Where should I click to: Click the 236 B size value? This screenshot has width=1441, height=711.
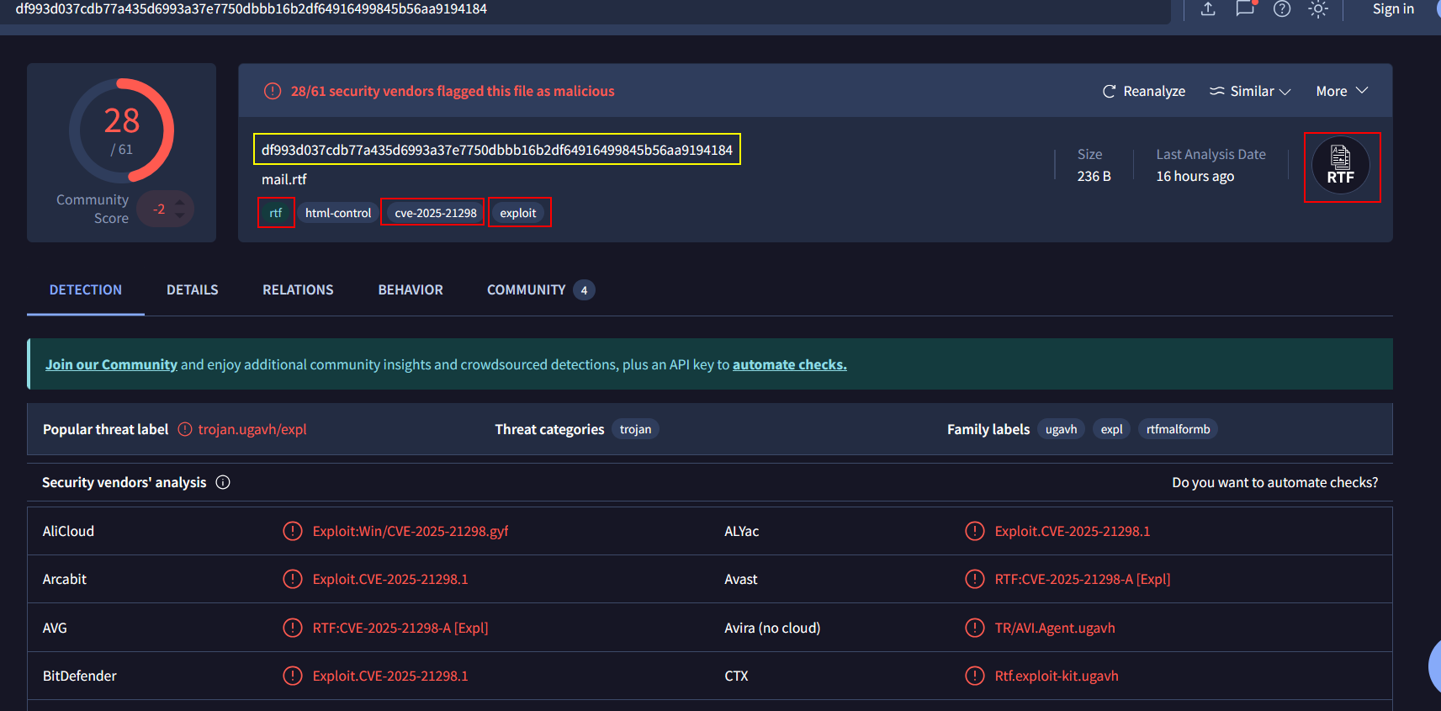(1094, 176)
